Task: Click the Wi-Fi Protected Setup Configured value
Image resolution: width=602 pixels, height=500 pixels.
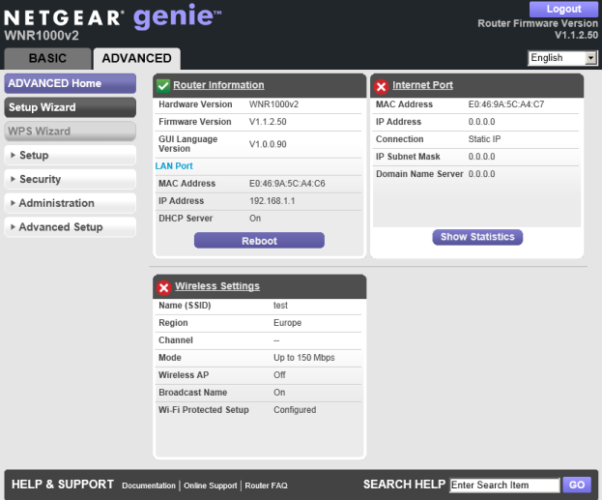Action: 295,410
